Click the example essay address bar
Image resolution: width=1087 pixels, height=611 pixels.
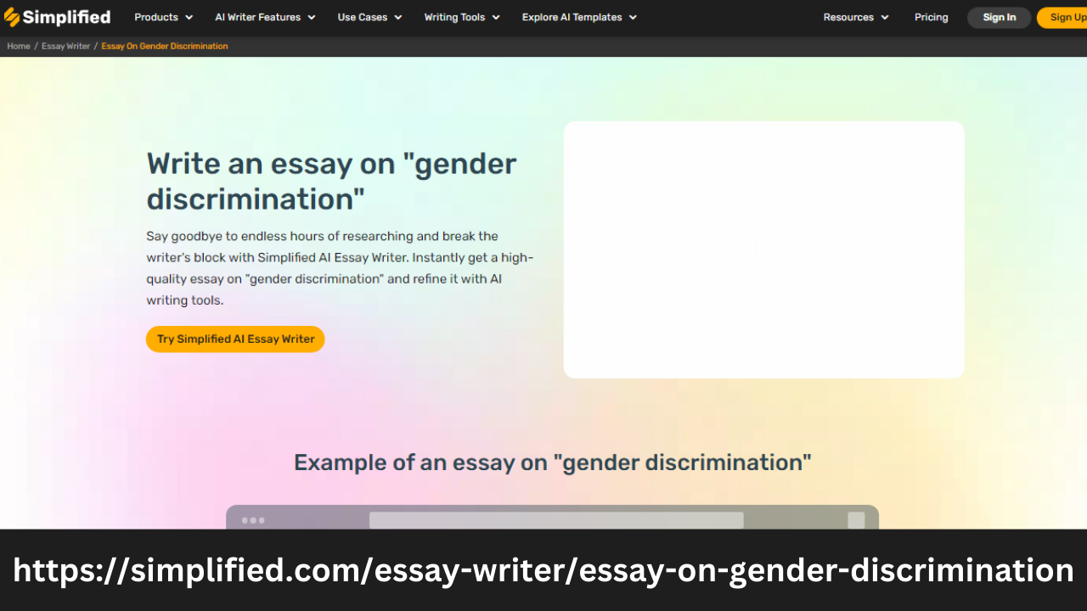(556, 520)
